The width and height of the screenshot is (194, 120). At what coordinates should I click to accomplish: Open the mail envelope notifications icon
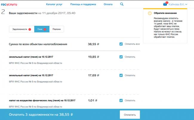[x=165, y=4]
